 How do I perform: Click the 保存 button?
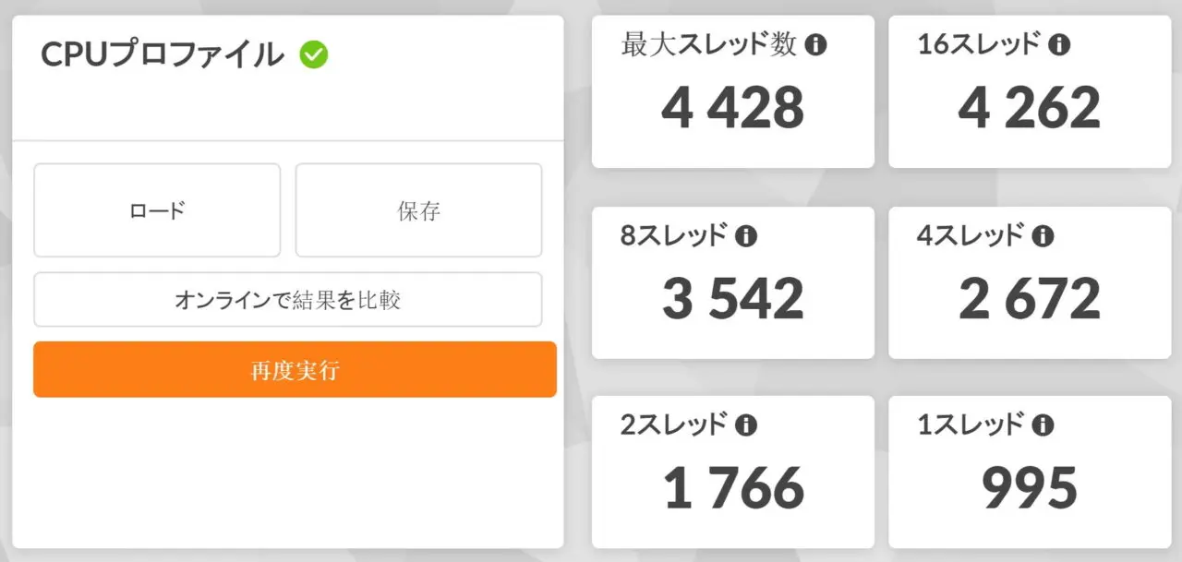tap(418, 211)
